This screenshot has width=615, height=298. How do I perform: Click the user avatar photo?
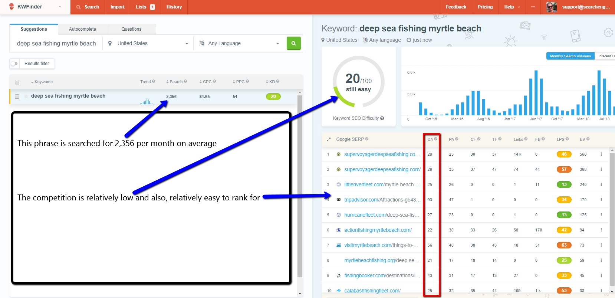click(x=552, y=7)
